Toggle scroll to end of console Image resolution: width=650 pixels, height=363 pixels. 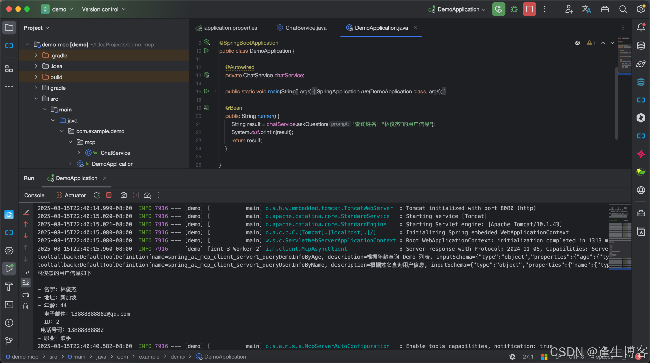[26, 282]
